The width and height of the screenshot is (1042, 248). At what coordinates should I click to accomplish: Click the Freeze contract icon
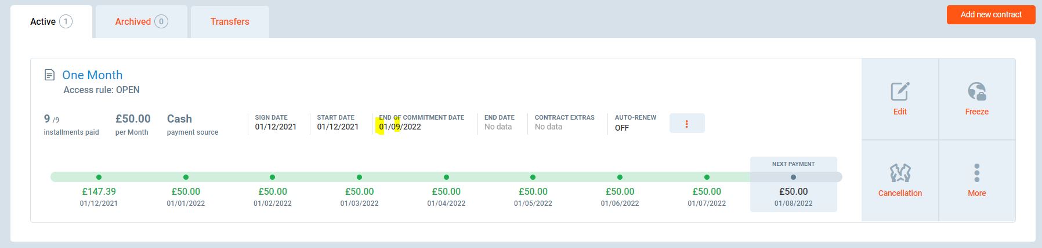(x=976, y=92)
